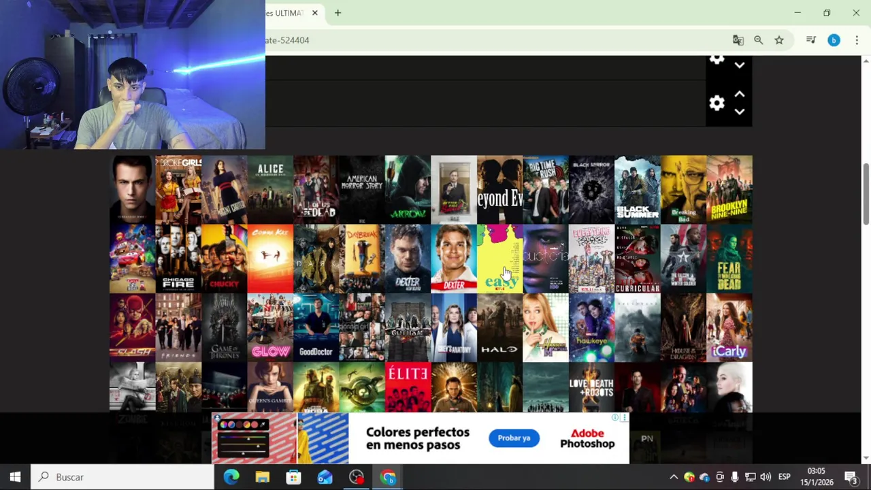This screenshot has width=871, height=490.
Task: Open the media controls icon in the Chrome toolbar
Action: pos(810,40)
